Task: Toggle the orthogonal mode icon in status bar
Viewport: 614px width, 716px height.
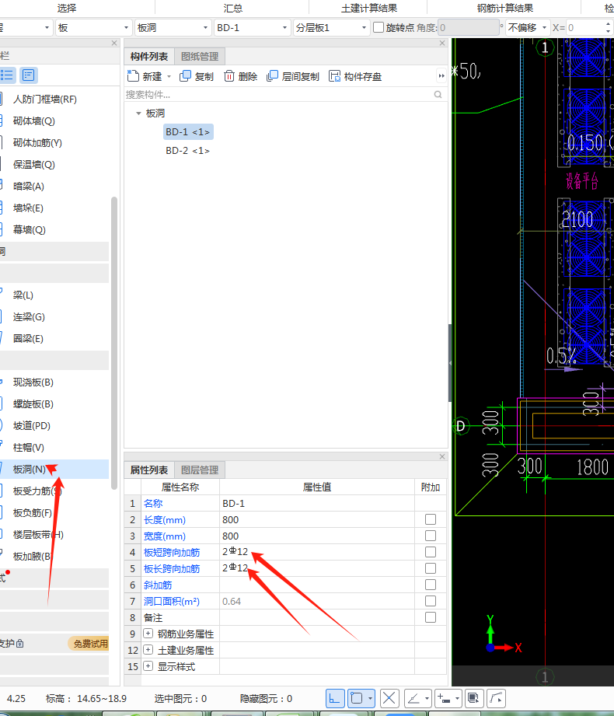Action: tap(335, 698)
